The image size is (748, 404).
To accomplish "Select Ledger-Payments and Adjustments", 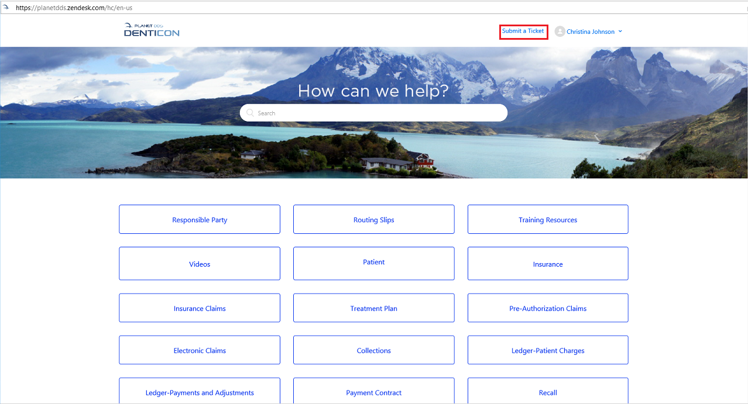I will point(199,392).
